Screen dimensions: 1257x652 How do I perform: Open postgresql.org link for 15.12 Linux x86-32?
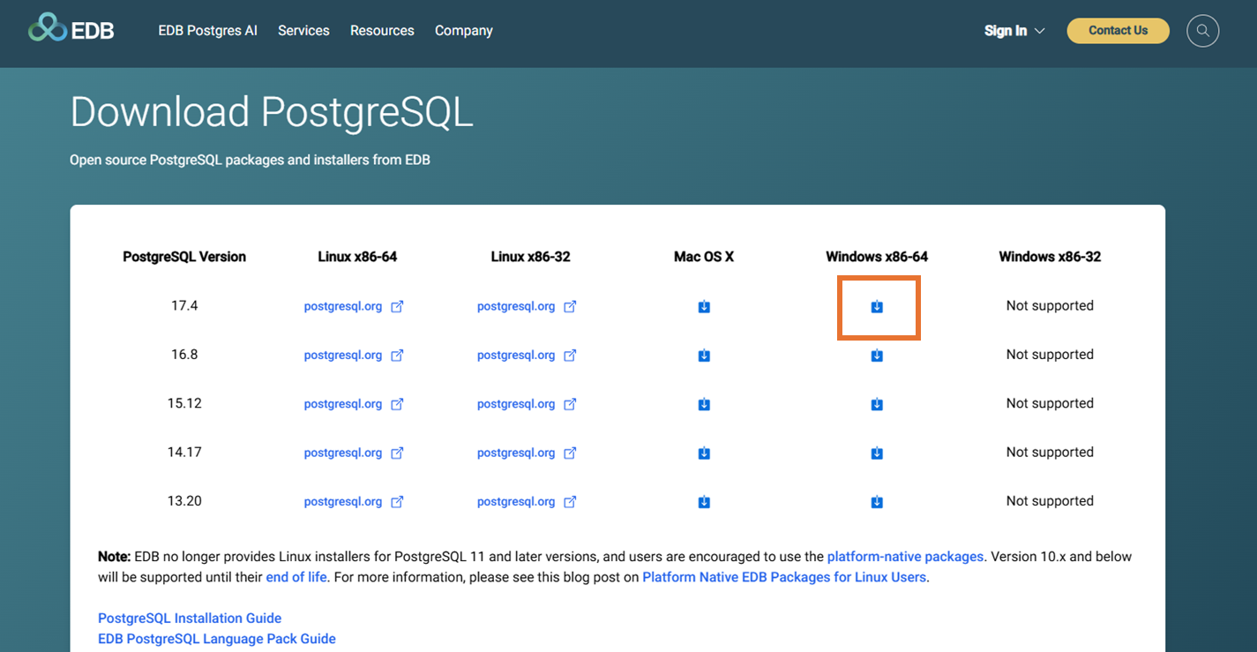(x=516, y=403)
